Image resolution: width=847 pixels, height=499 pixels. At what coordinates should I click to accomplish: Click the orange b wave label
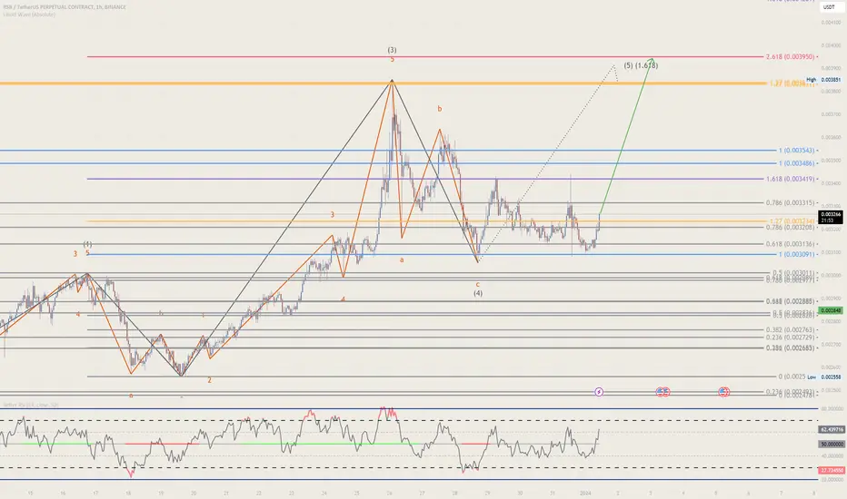440,109
